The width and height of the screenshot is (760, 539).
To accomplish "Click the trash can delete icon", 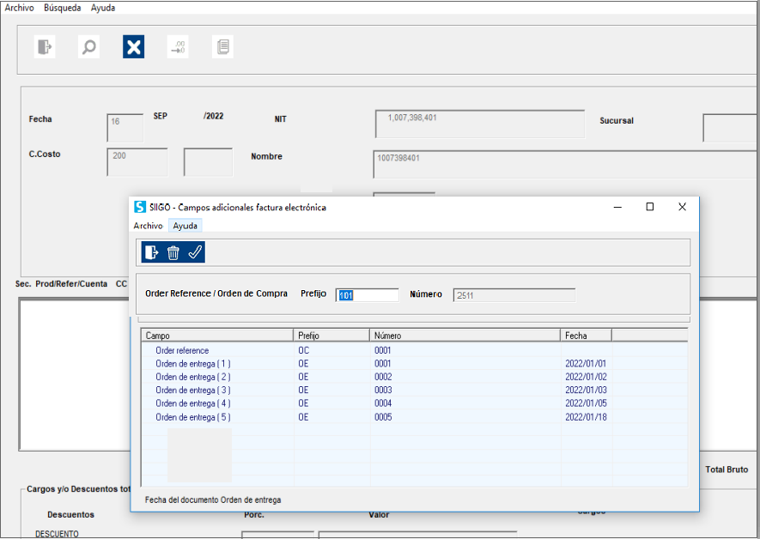I will coord(173,252).
